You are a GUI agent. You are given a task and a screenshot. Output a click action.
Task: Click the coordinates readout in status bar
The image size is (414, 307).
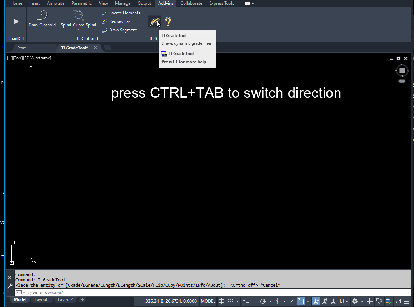[x=171, y=301]
